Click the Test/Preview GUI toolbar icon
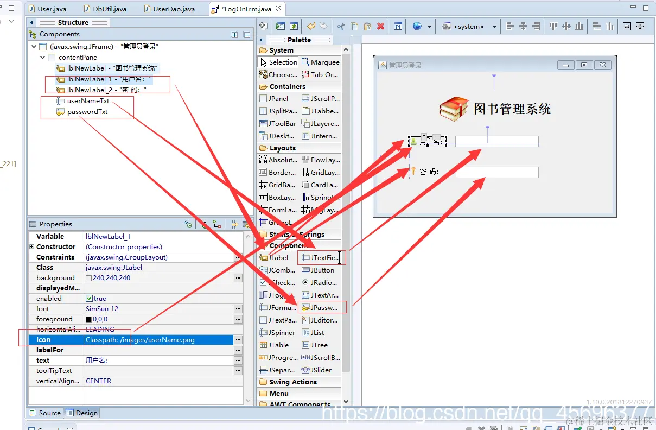Screen dimensions: 656x430 [x=280, y=26]
